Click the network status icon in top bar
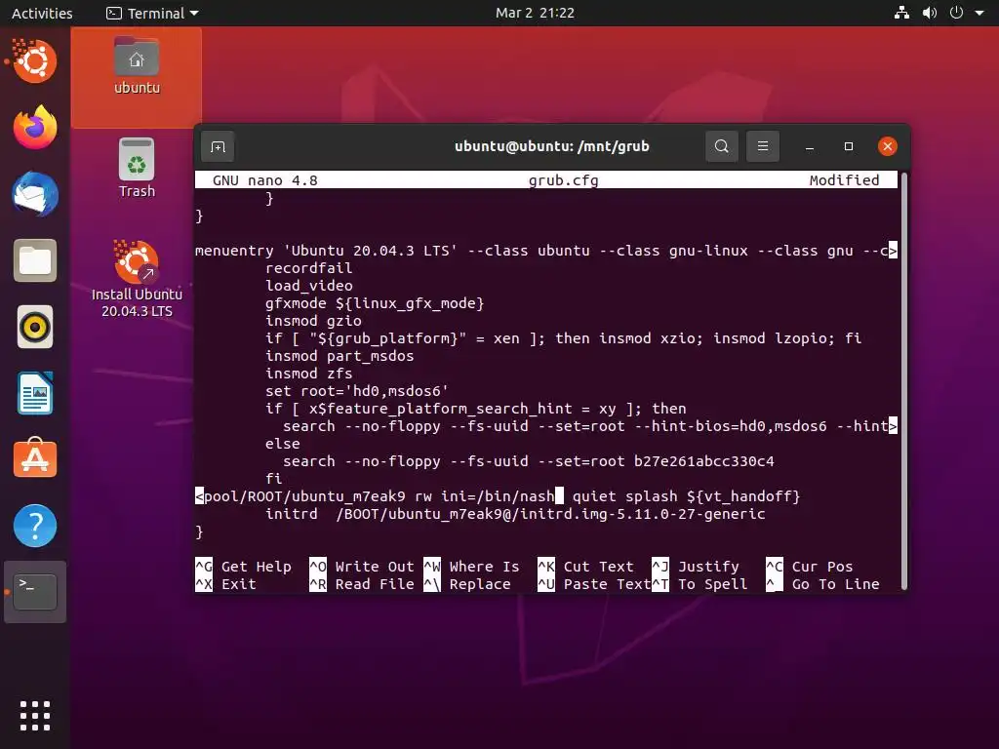This screenshot has width=999, height=749. [901, 13]
